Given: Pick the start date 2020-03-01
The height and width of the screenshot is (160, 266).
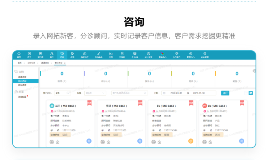Looking at the screenshot, I should click(x=176, y=93).
